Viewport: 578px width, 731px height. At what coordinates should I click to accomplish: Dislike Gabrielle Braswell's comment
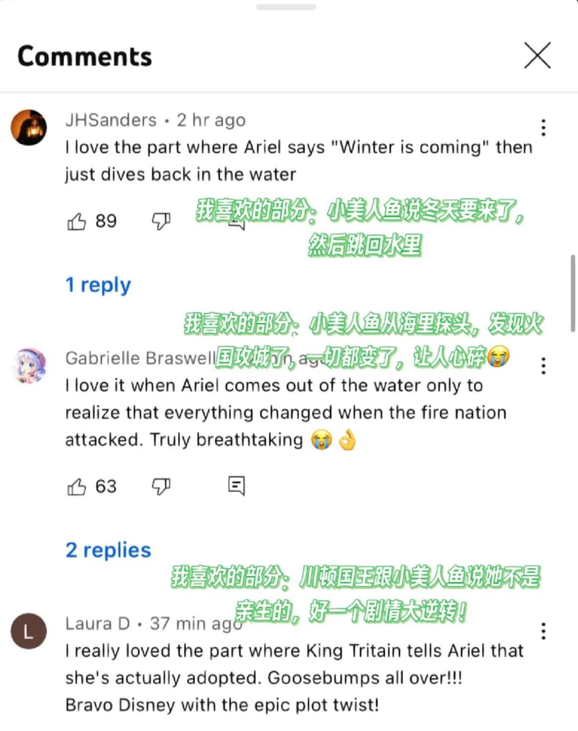coord(161,487)
